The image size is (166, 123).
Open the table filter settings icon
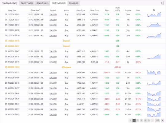coord(162,3)
